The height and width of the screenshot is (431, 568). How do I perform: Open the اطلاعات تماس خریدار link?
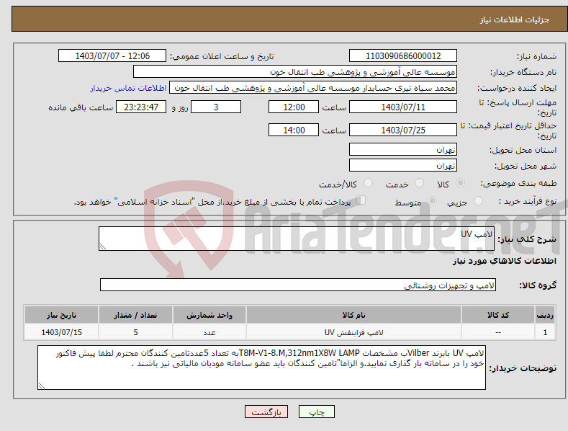128,88
